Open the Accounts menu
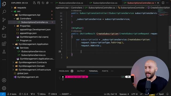Image resolution: width=171 pixels, height=96 pixels. [x=4, y=80]
